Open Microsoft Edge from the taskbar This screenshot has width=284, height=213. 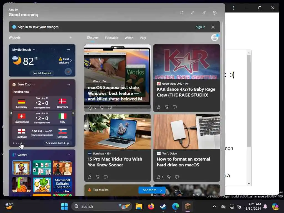click(175, 206)
